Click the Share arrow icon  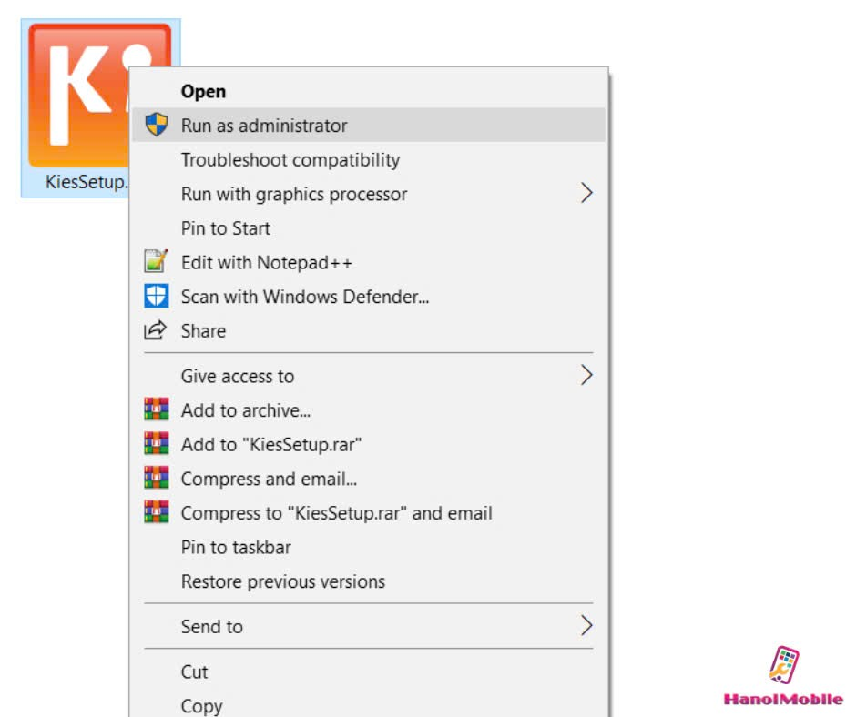coord(156,330)
